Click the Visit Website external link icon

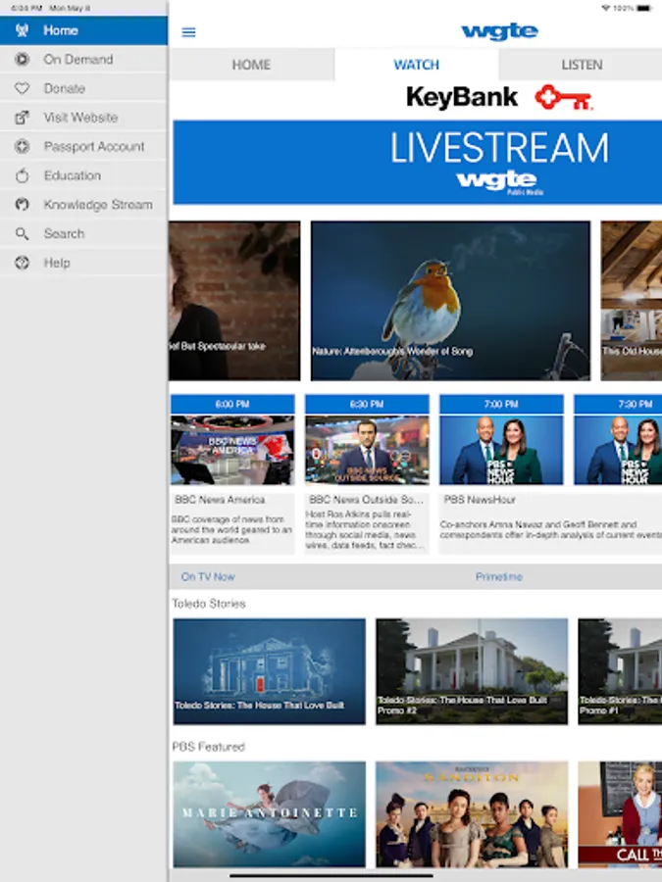tap(23, 118)
